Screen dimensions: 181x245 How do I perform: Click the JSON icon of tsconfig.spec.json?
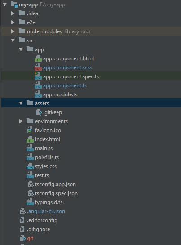point(31,193)
